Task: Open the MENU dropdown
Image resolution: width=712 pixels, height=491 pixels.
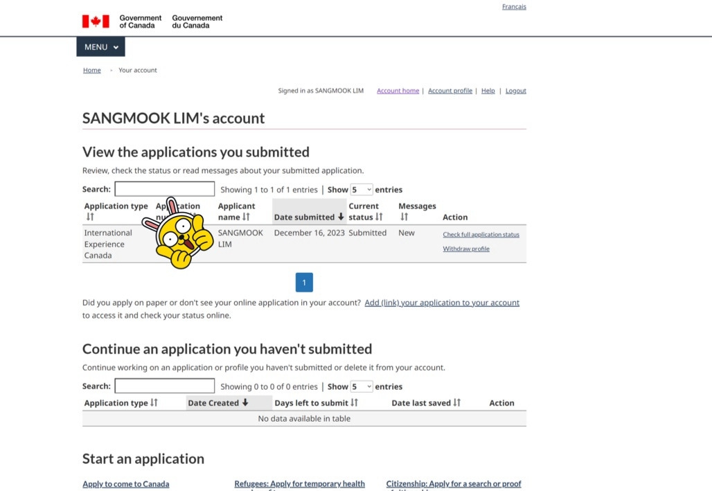Action: 100,47
